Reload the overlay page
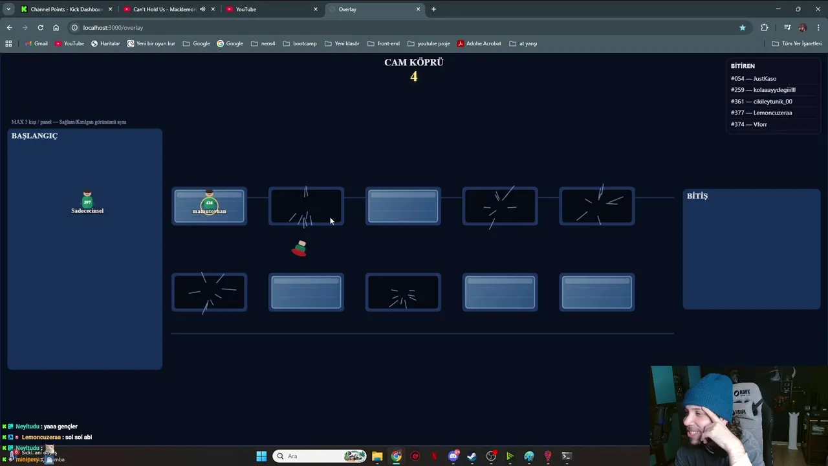The image size is (828, 466). click(40, 28)
